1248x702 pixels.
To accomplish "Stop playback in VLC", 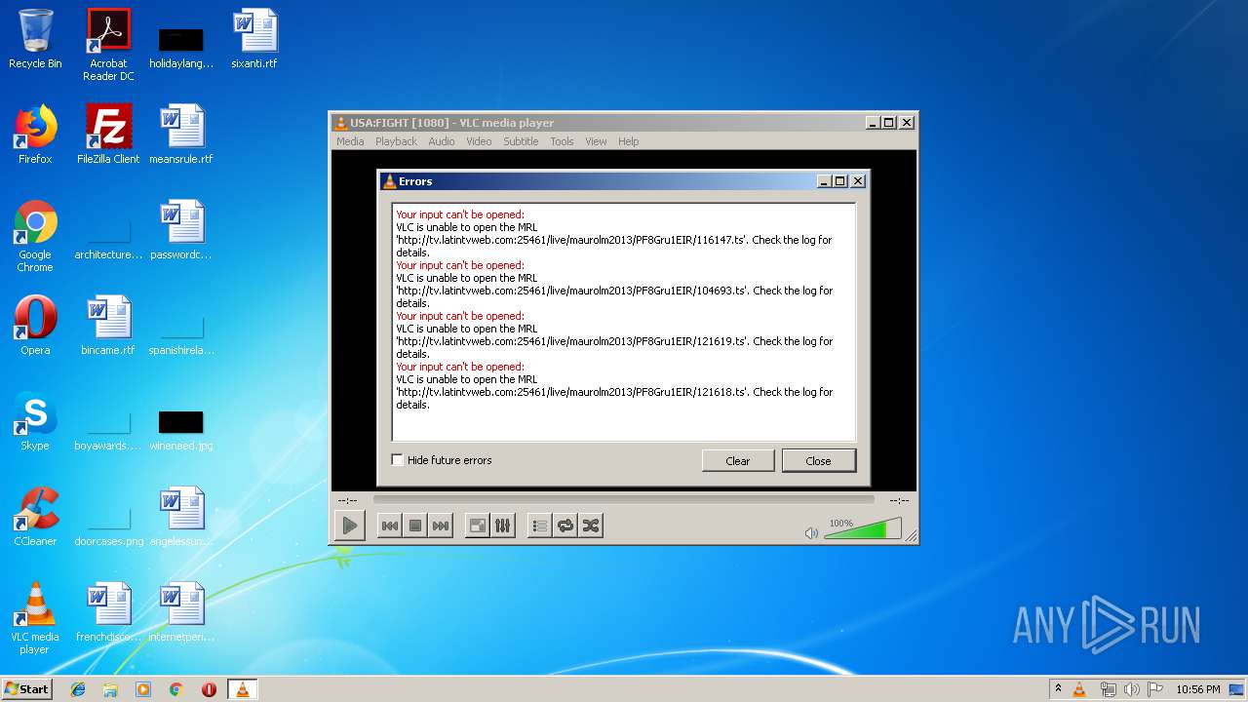I will click(x=415, y=526).
